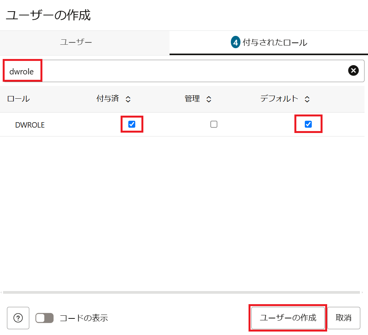
Task: Click the sort arrows beside 管理
Action: click(x=208, y=99)
